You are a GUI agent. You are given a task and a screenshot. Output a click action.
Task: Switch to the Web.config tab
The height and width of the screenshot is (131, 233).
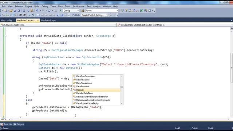[x=6, y=20]
